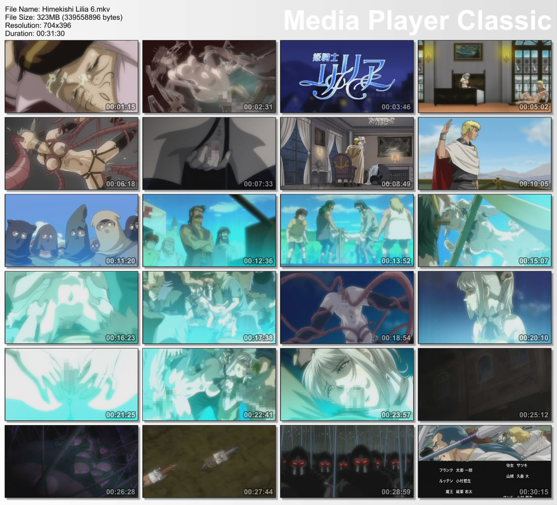The height and width of the screenshot is (505, 557).
Task: Click the Resolution 704x396 text
Action: tap(38, 25)
